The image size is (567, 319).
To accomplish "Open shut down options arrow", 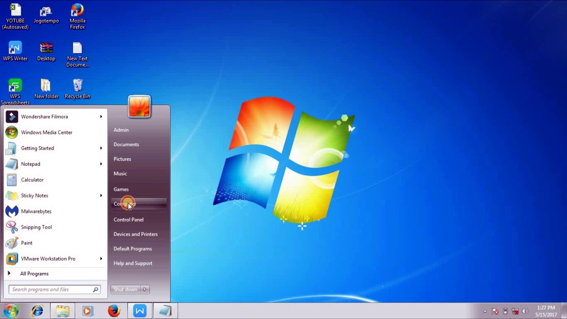I will [144, 289].
